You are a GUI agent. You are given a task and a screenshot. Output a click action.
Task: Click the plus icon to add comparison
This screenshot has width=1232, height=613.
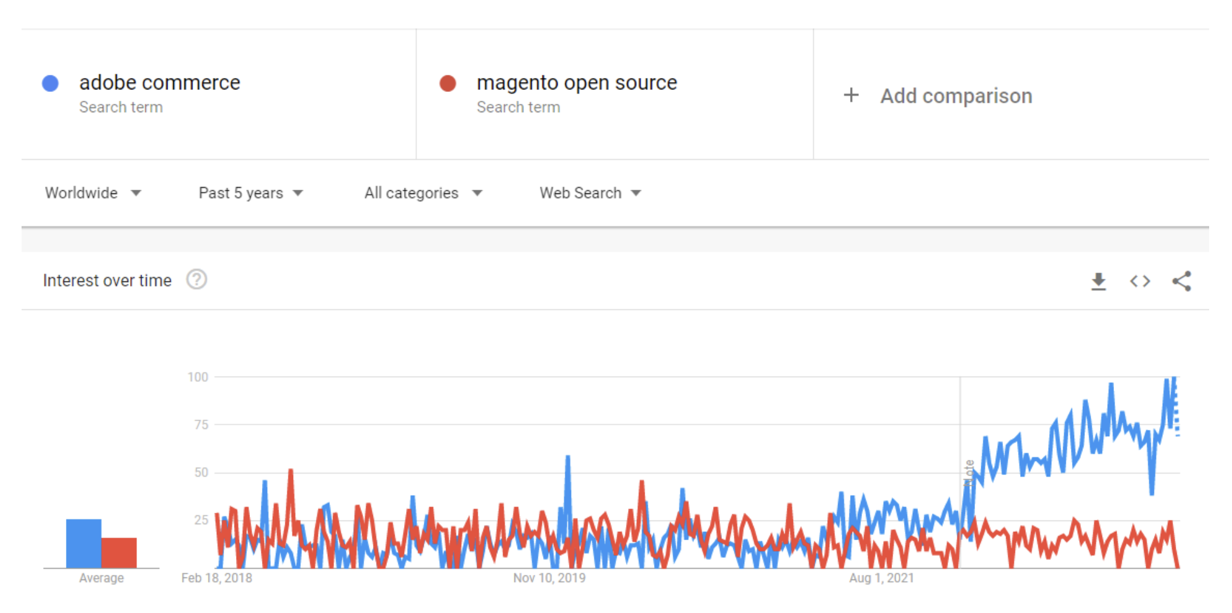851,95
